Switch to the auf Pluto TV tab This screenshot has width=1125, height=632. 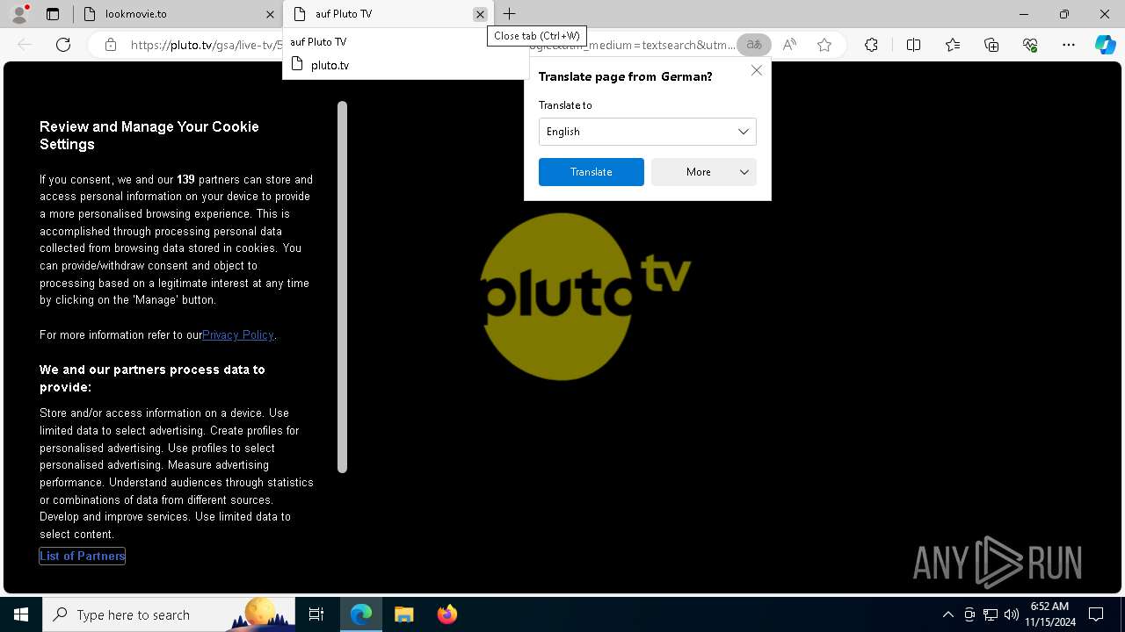point(387,14)
